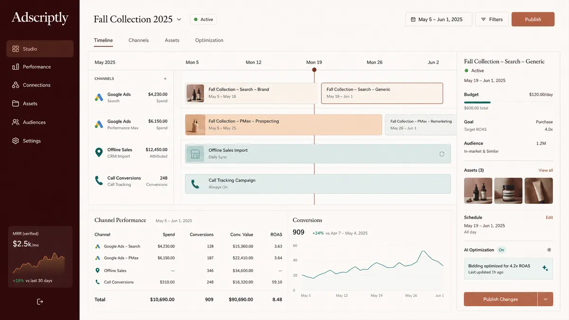Switch to the Assets tab
This screenshot has height=320, width=569.
coord(172,40)
